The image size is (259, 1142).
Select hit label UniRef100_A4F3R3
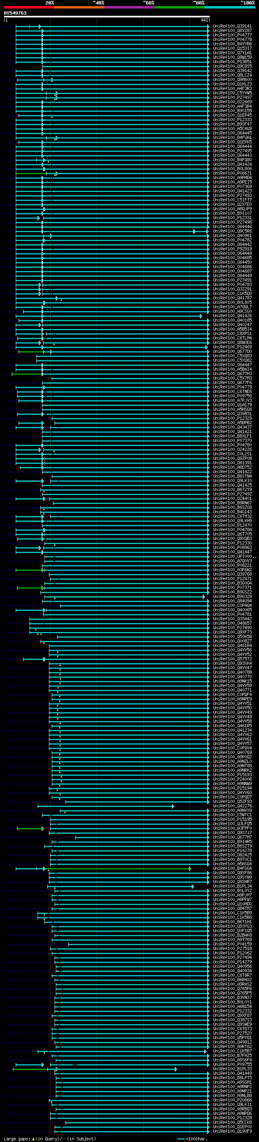[x=232, y=88]
